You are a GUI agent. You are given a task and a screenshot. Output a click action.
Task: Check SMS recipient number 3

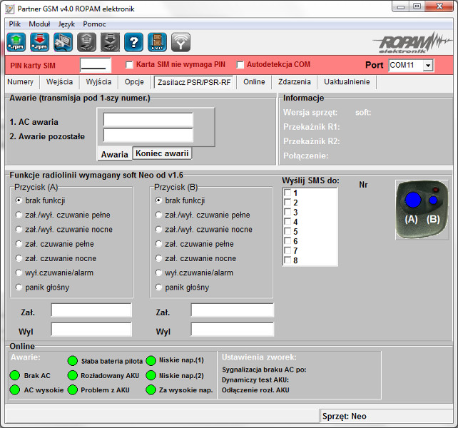[287, 213]
